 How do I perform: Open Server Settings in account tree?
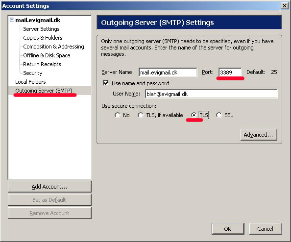tap(41, 29)
